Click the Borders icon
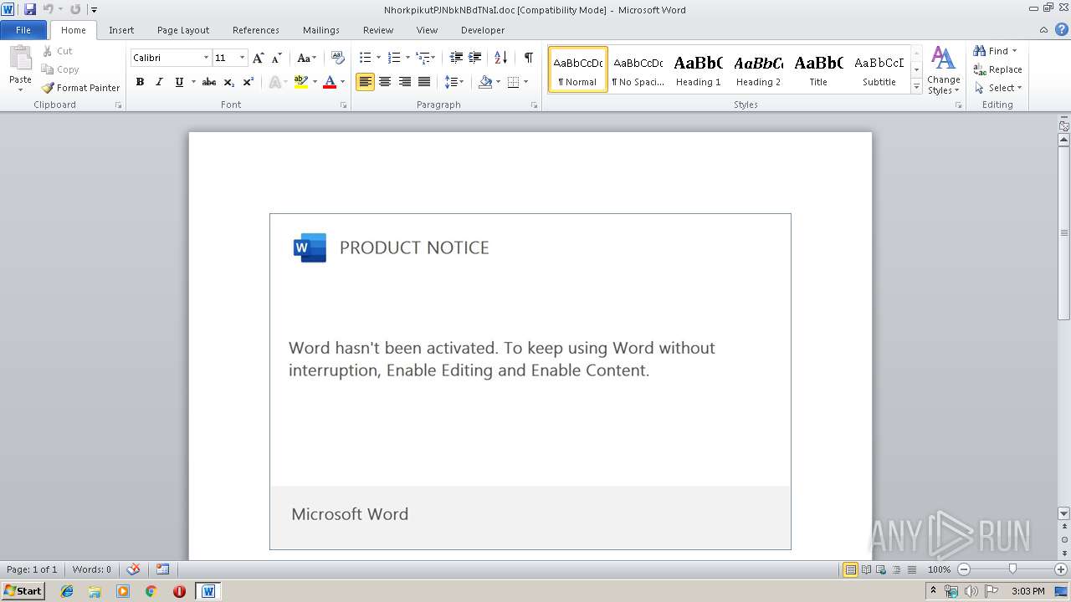The image size is (1071, 602). pyautogui.click(x=514, y=82)
